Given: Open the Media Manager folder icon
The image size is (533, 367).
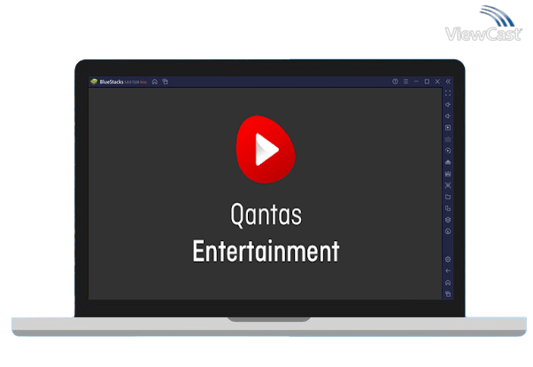Looking at the screenshot, I should tap(448, 197).
